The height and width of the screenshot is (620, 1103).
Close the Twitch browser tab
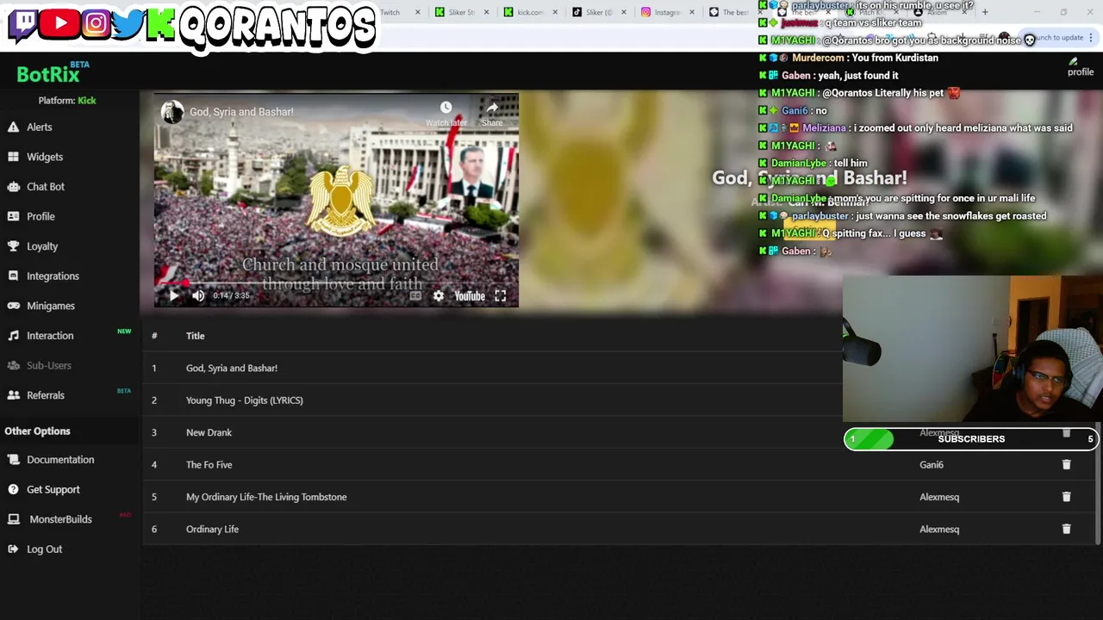pos(418,12)
